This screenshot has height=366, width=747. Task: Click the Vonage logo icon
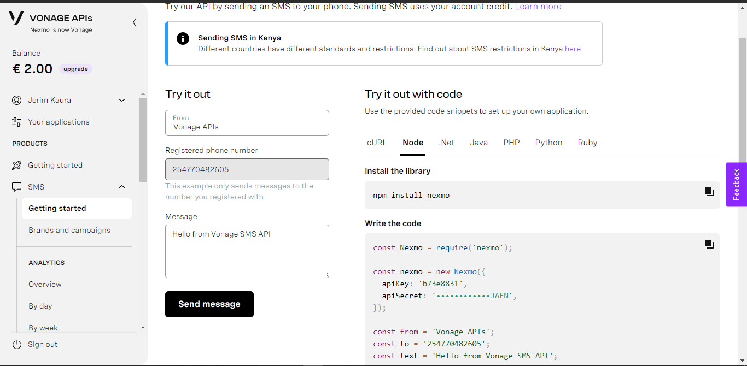click(x=16, y=18)
